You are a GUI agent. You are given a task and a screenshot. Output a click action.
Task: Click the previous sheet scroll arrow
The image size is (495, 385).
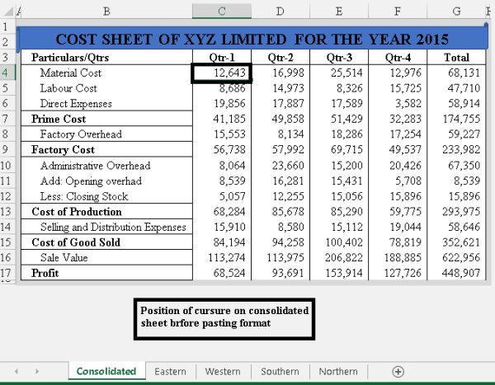tap(16, 372)
